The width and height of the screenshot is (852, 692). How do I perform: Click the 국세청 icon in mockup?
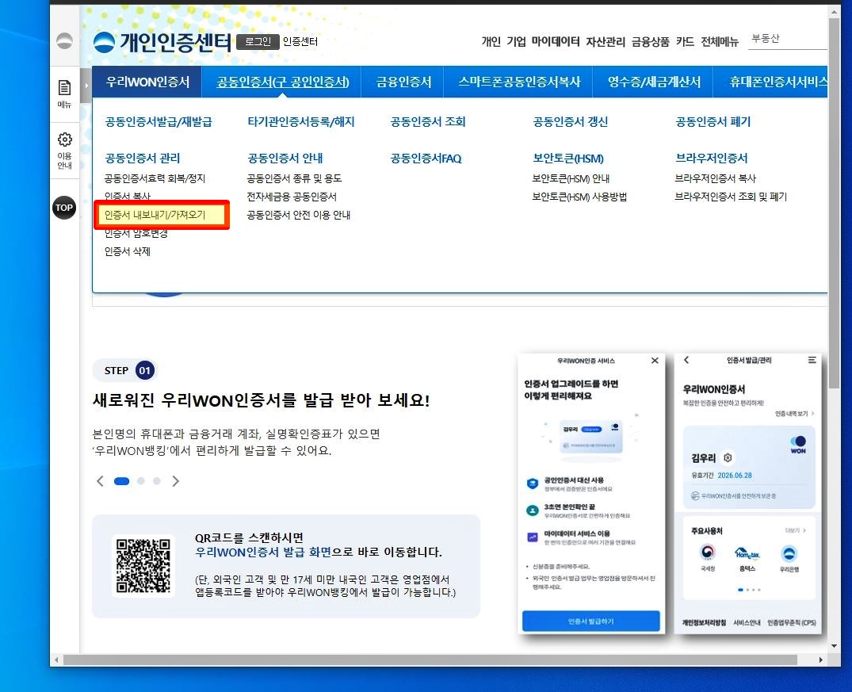point(708,552)
